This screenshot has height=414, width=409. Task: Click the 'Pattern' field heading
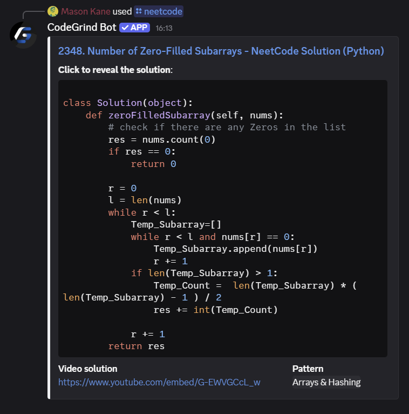click(x=308, y=369)
